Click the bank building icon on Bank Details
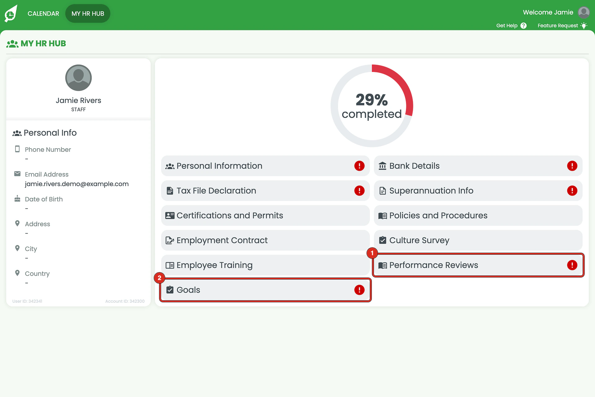595x397 pixels. (x=382, y=166)
